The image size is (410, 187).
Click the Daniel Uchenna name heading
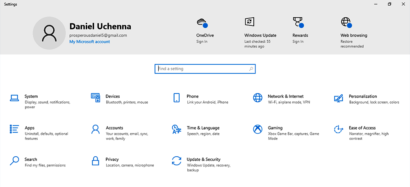100,26
